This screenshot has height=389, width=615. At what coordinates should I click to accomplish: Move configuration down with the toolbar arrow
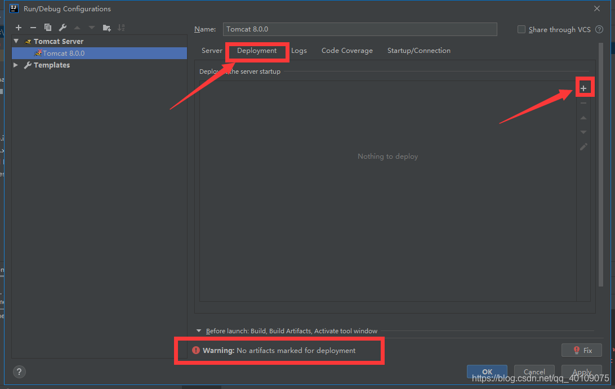pos(92,28)
